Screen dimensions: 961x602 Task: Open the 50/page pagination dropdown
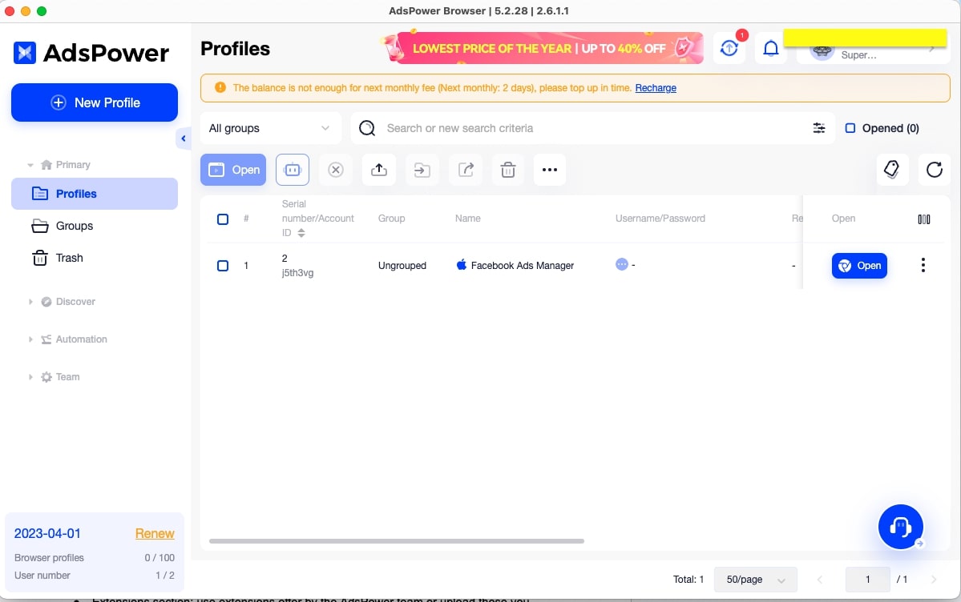pos(754,580)
